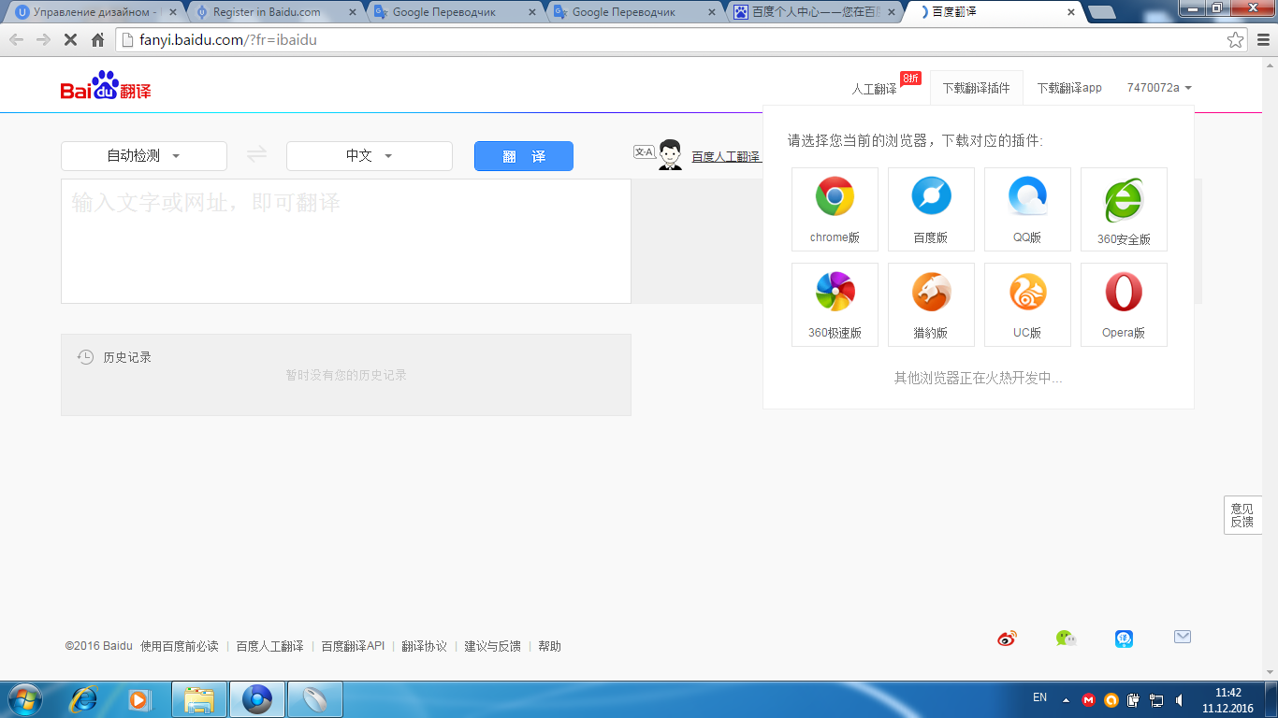Click EN language indicator in taskbar
This screenshot has height=718, width=1278.
pyautogui.click(x=1039, y=697)
